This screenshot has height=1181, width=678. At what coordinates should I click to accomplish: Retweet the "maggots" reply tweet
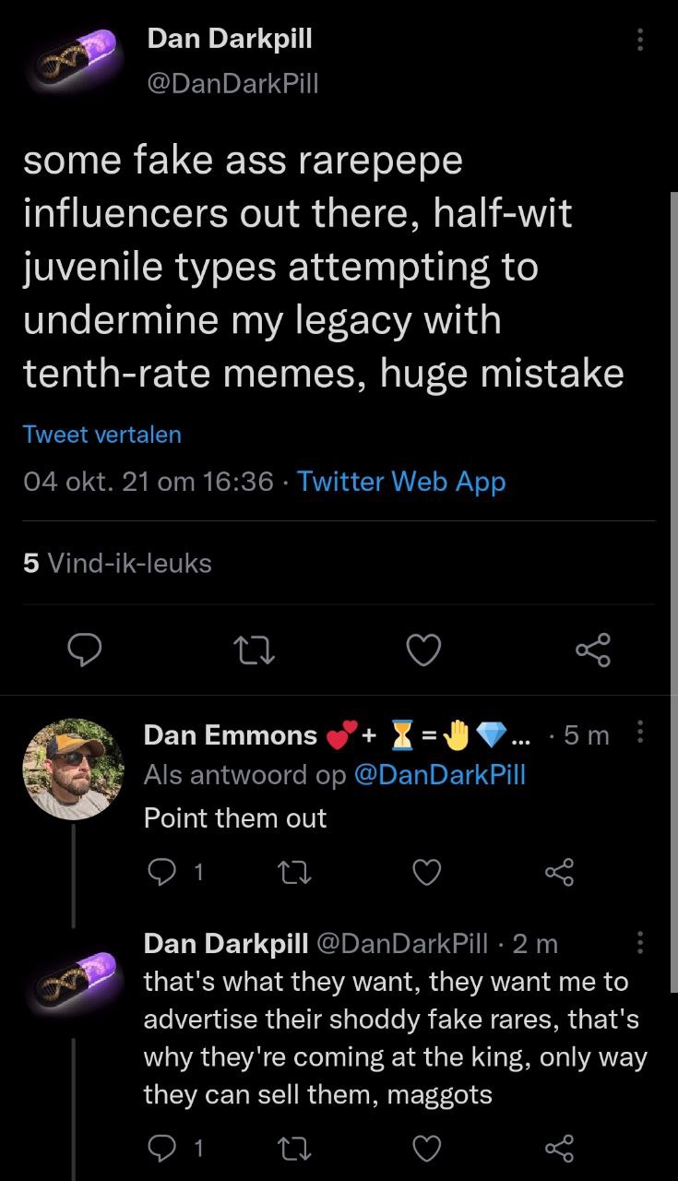(295, 1147)
